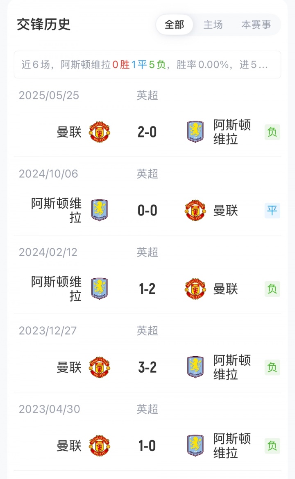Click 负 badge for the 1-2 match
This screenshot has height=479, width=295.
click(x=272, y=289)
